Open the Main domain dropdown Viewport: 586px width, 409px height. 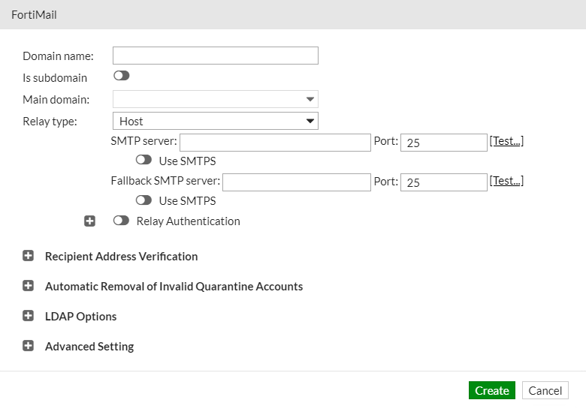coord(216,99)
